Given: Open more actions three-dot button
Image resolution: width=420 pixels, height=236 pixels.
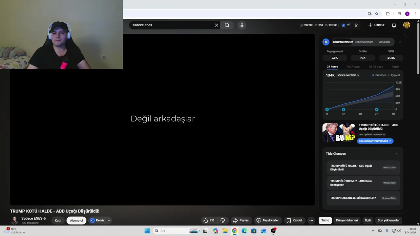Looking at the screenshot, I should tap(311, 220).
